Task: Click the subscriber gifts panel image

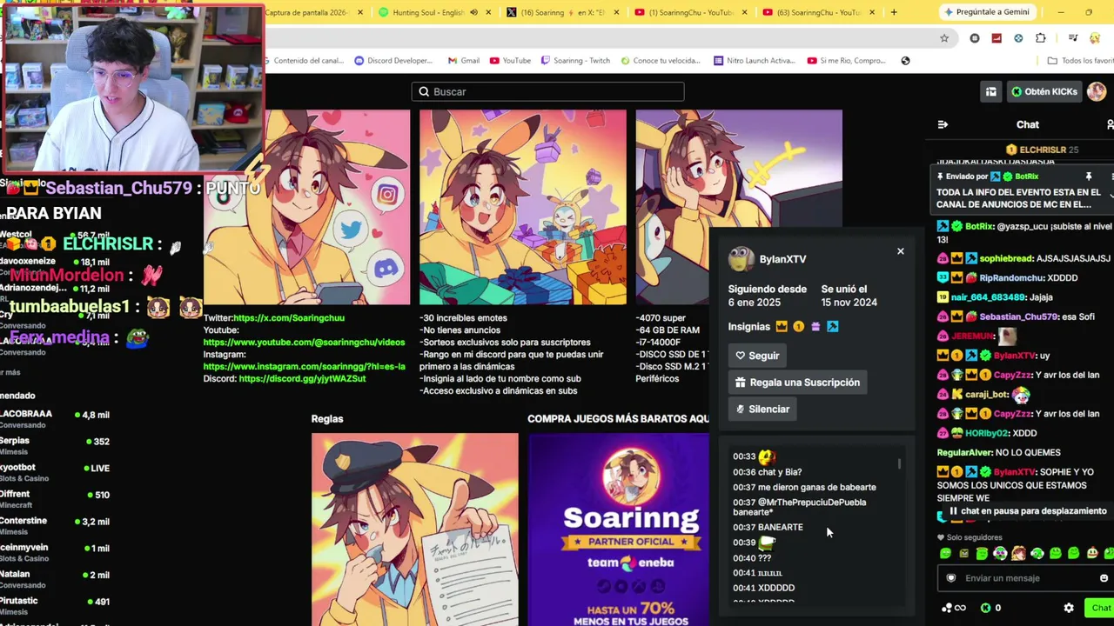Action: (x=522, y=207)
